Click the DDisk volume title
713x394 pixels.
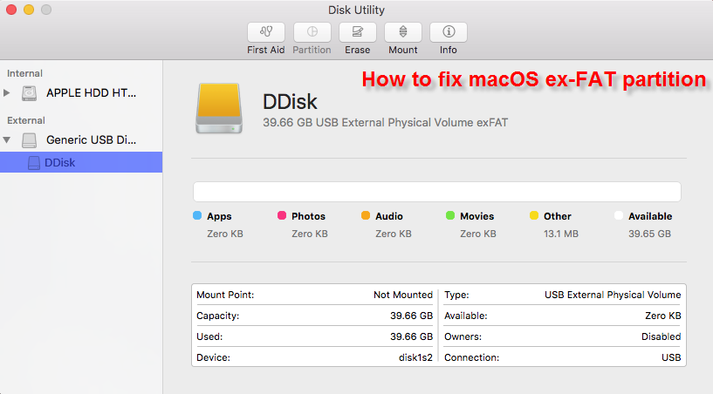pos(290,101)
